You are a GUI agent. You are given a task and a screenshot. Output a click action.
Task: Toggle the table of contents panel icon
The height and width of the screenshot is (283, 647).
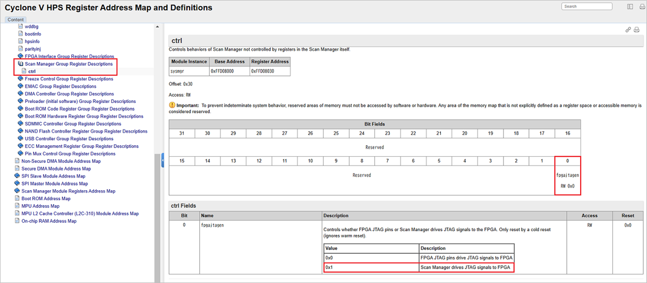click(x=630, y=7)
